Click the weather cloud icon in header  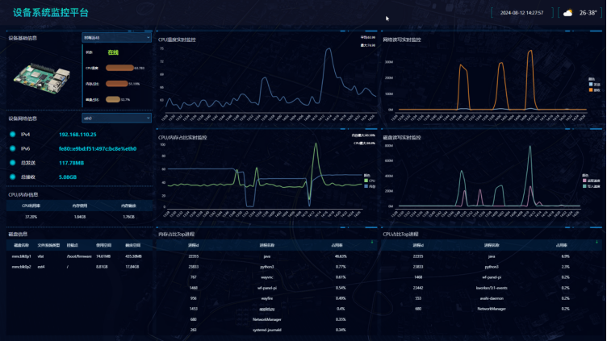click(x=568, y=13)
